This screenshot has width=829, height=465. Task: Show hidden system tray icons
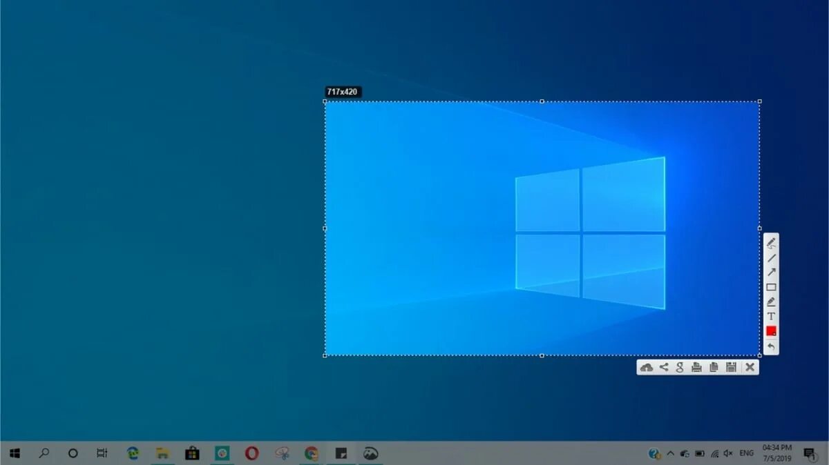[670, 453]
